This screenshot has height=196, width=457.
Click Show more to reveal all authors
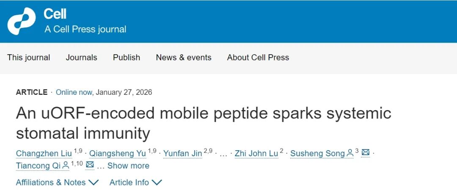click(128, 166)
